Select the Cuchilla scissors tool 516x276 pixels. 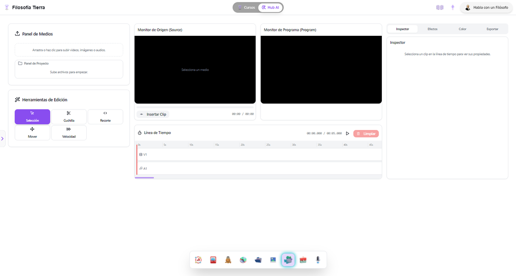pos(69,117)
